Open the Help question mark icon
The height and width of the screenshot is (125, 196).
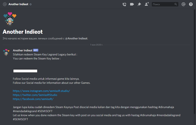coord(191,4)
